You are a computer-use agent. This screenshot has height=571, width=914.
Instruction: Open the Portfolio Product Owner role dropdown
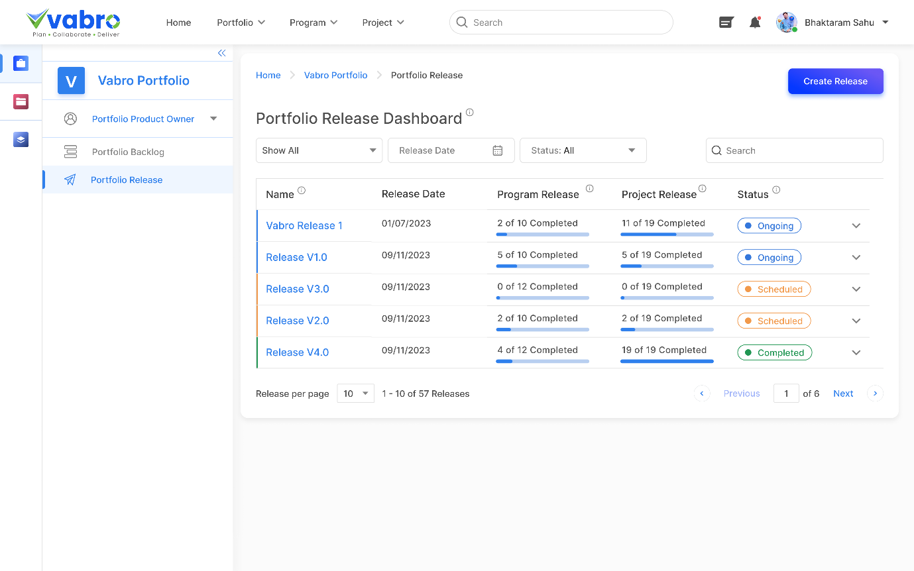[x=213, y=119]
